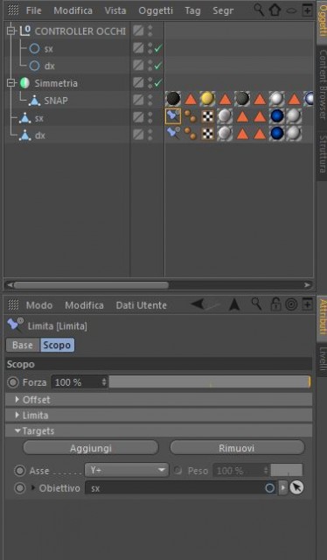Select the checkerboard UVW tag on dx row

[x=207, y=134]
